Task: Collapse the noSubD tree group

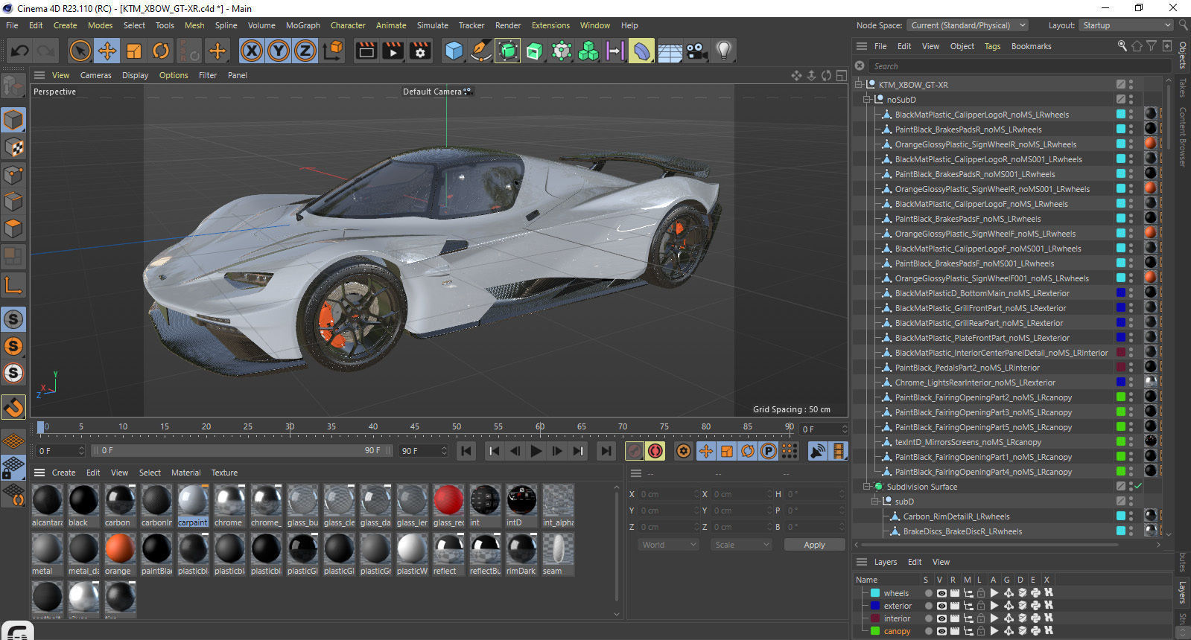Action: [867, 100]
